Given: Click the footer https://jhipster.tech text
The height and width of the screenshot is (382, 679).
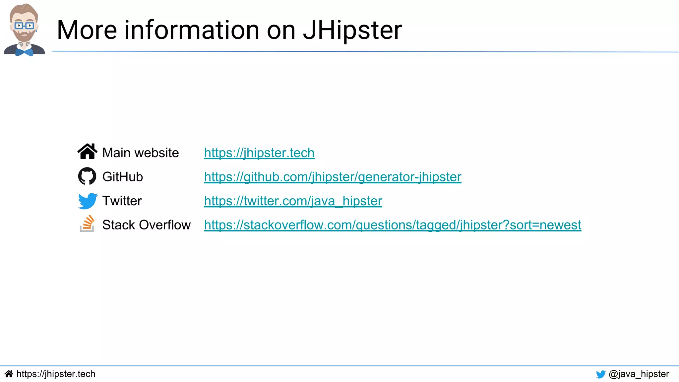Looking at the screenshot, I should tap(56, 374).
